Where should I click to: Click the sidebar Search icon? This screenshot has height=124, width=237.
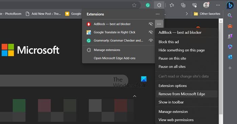tap(230, 16)
